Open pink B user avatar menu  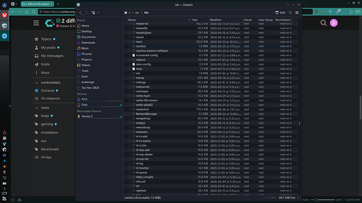tap(334, 23)
